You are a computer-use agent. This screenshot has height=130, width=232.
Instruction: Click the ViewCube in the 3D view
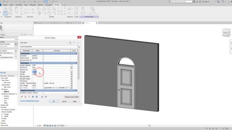[x=226, y=32]
